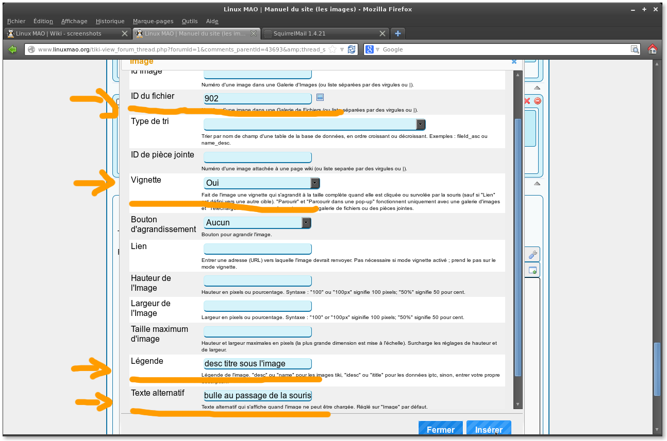The width and height of the screenshot is (667, 441).
Task: Open the Google search engine selector
Action: (372, 49)
